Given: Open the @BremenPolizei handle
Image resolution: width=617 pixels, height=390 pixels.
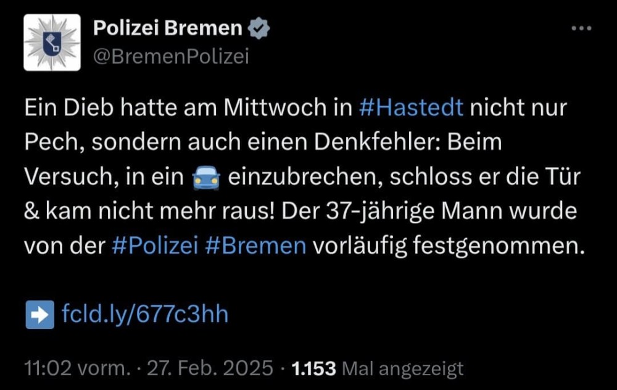Looking at the screenshot, I should 171,56.
